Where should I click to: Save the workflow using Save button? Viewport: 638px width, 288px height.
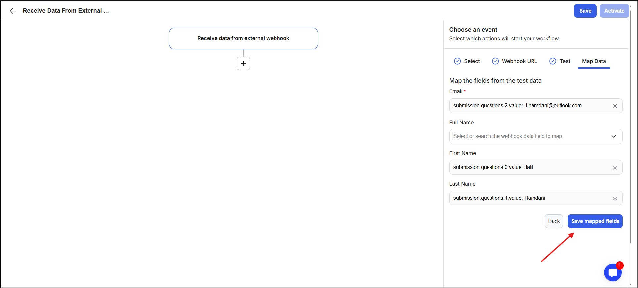585,11
